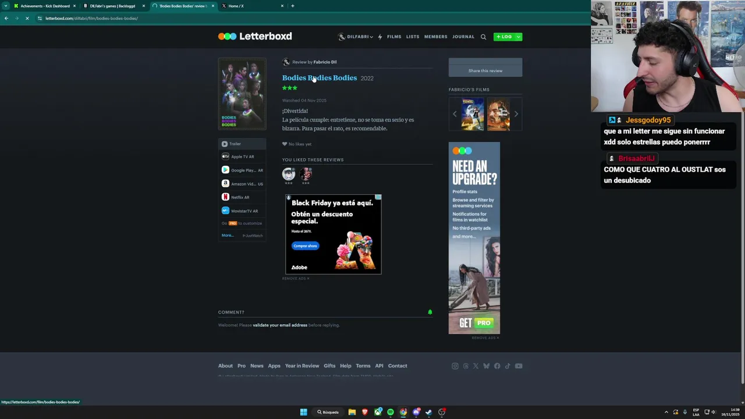Toggle the green comment notification bell

coord(430,312)
